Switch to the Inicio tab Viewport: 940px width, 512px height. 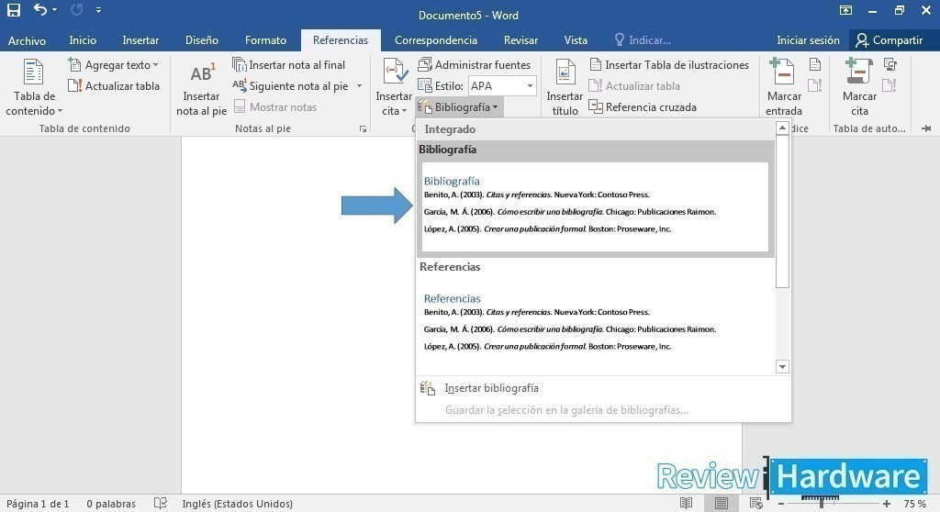pos(83,40)
